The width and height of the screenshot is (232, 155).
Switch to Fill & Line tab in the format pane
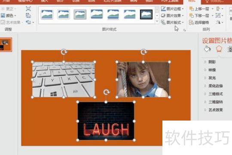click(x=207, y=49)
